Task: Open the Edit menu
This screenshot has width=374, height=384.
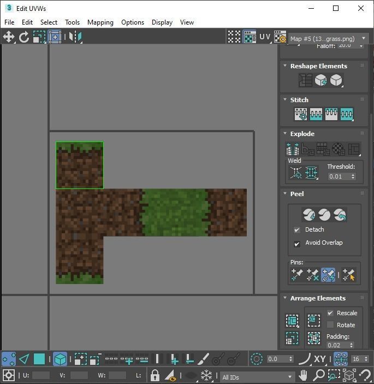Action: point(27,22)
